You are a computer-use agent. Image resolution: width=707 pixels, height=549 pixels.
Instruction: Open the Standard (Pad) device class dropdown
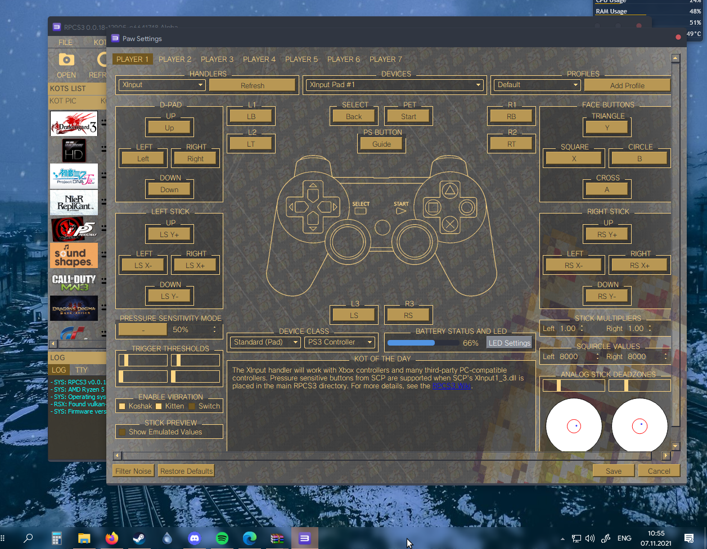pos(265,342)
